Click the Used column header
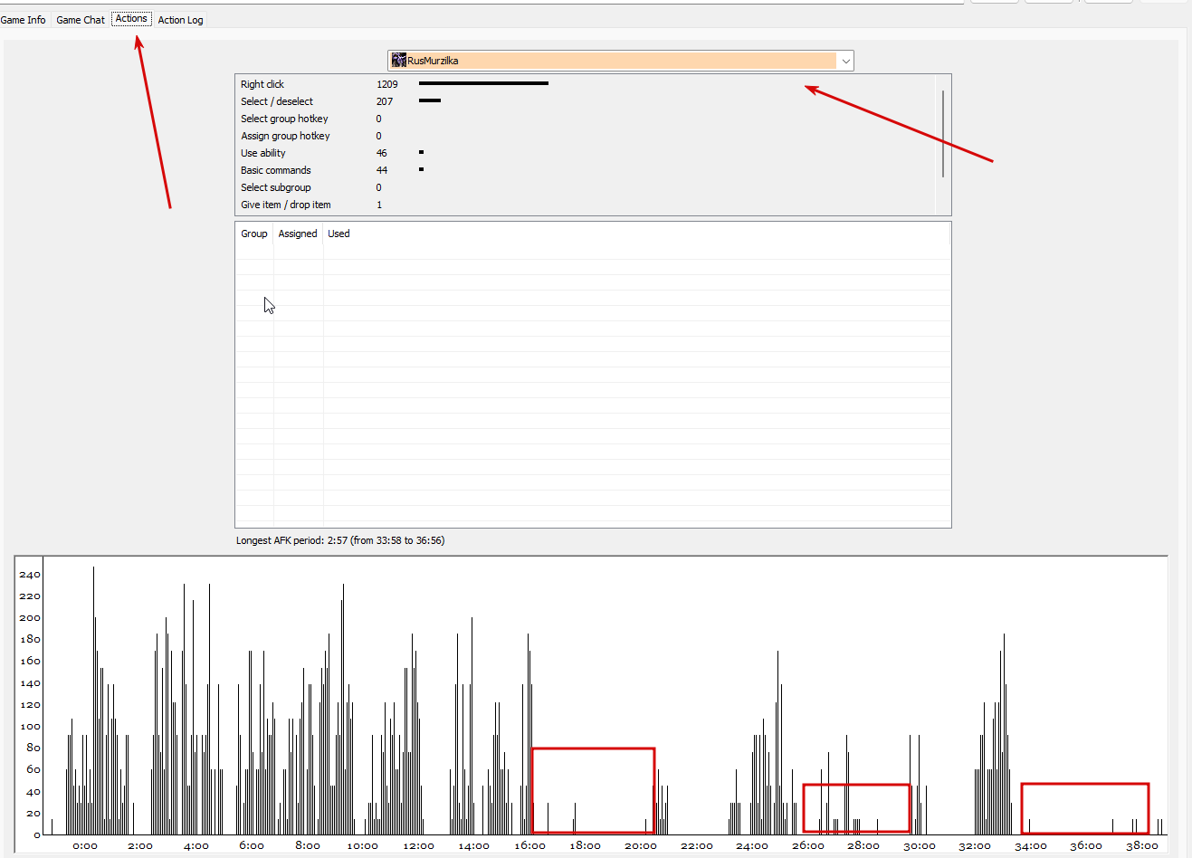Viewport: 1192px width, 858px height. point(339,234)
